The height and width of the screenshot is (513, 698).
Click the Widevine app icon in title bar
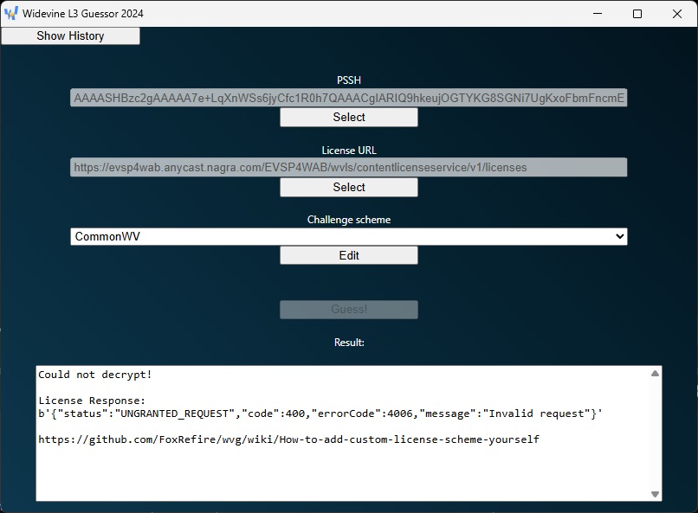pyautogui.click(x=11, y=14)
